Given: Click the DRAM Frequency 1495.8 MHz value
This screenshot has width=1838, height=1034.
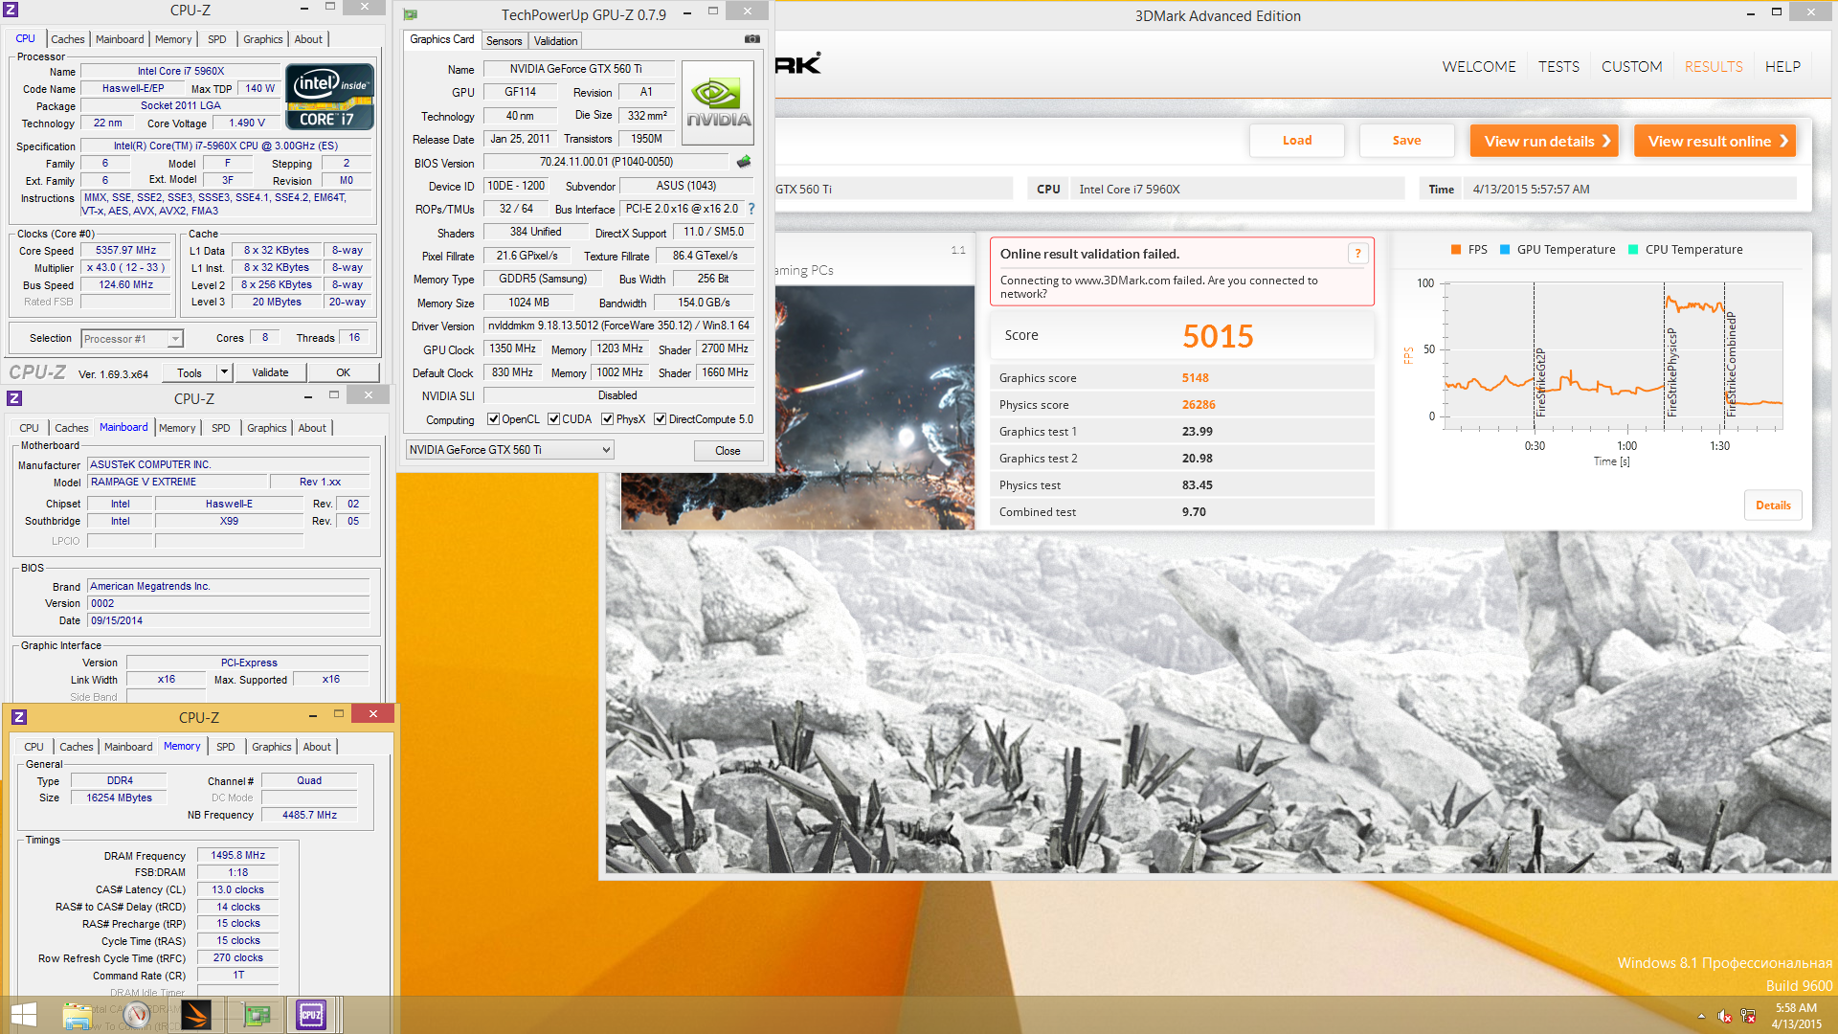Looking at the screenshot, I should [237, 855].
